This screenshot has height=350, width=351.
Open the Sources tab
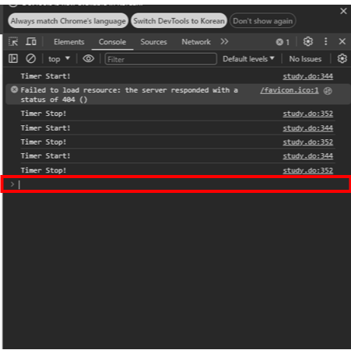[x=153, y=42]
